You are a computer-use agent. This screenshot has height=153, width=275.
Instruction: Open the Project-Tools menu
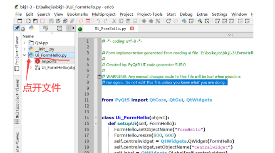click(150, 14)
